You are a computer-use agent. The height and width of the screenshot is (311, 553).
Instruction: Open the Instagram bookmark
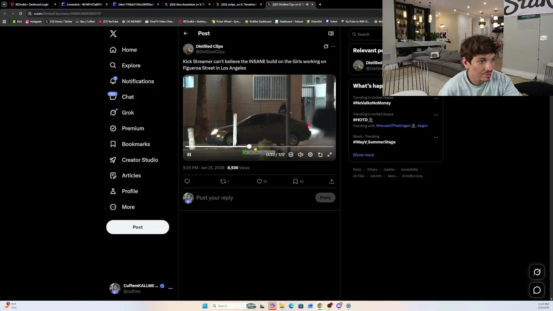click(34, 22)
